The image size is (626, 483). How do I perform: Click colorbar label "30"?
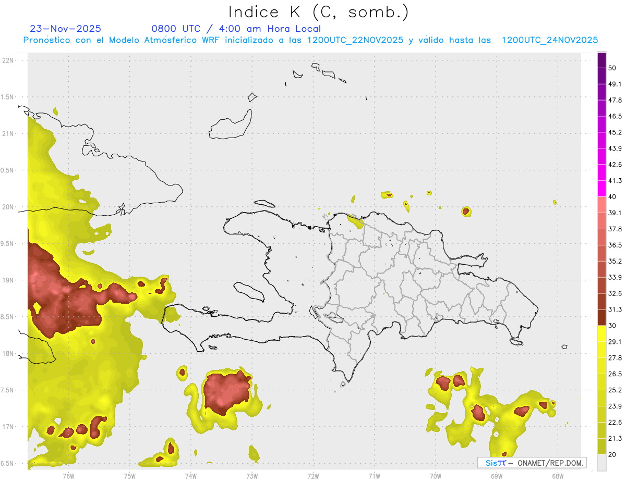(x=612, y=326)
